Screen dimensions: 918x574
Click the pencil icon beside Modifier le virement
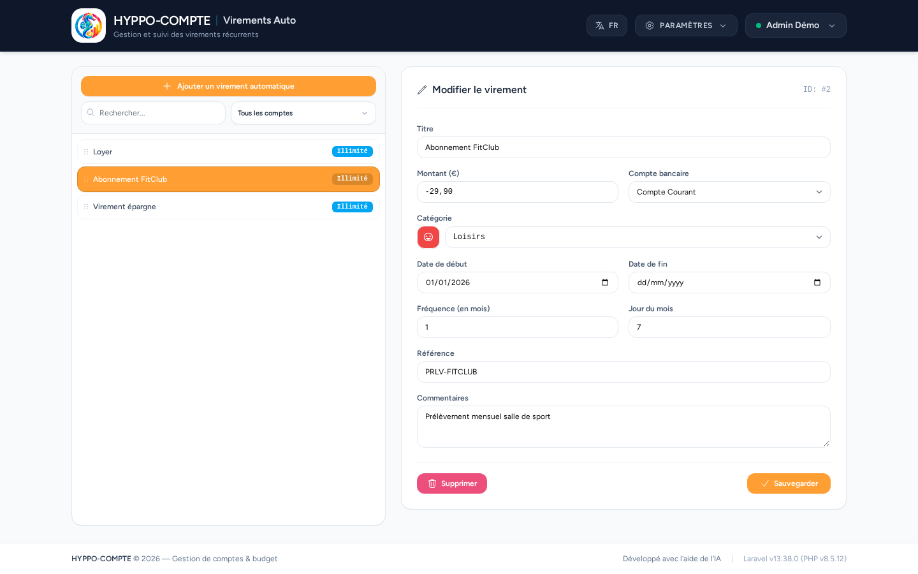[x=422, y=90]
